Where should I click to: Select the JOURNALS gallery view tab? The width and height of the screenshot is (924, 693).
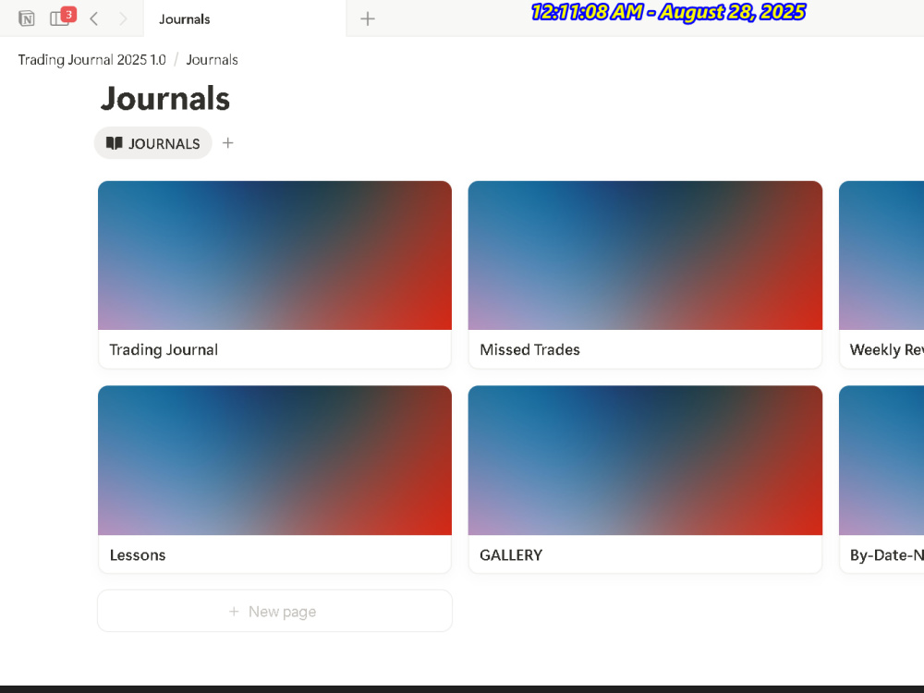coord(153,143)
